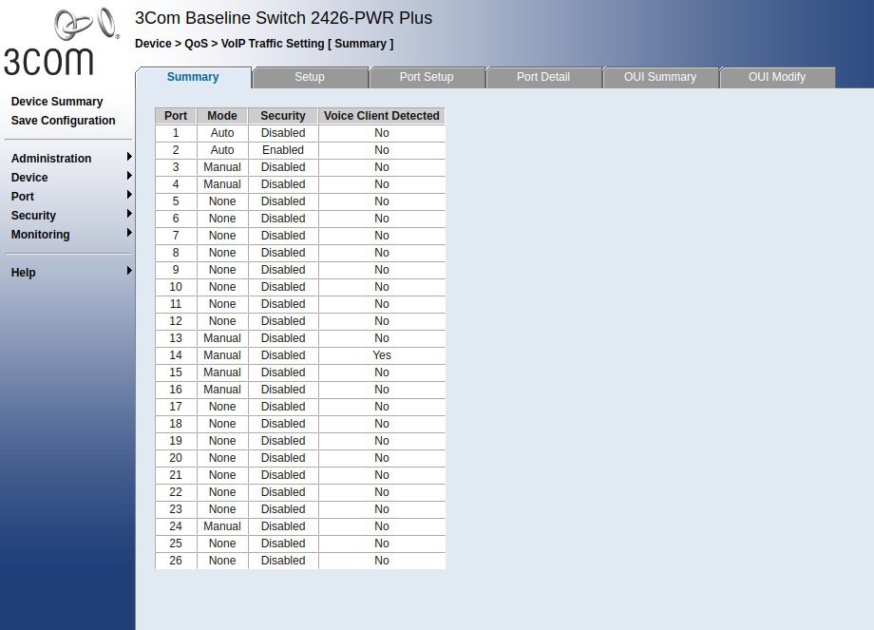Click Voice Client Detected column header
Viewport: 874px width, 630px height.
(x=382, y=115)
